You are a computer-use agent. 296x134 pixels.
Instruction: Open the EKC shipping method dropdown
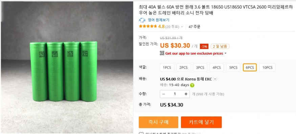click(x=215, y=79)
